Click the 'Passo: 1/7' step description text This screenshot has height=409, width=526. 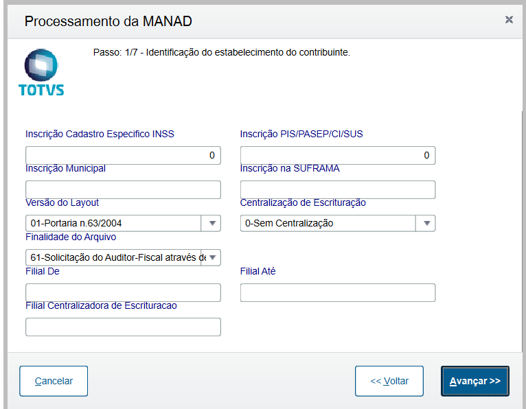pyautogui.click(x=221, y=52)
